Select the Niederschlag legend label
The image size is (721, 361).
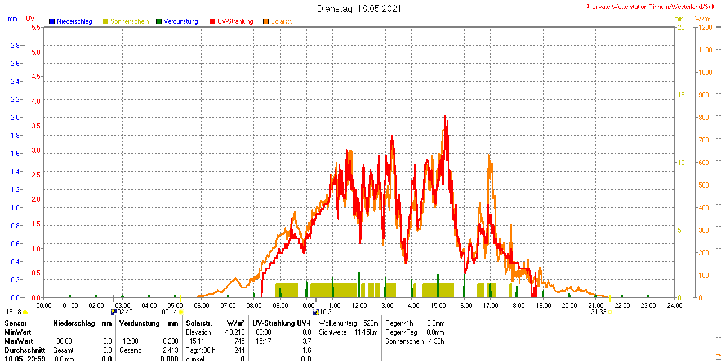74,21
